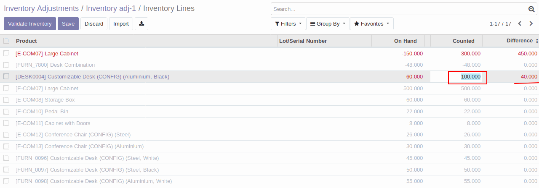Screen dimensions: 539x188
Task: Open the Favorites dropdown
Action: [372, 24]
